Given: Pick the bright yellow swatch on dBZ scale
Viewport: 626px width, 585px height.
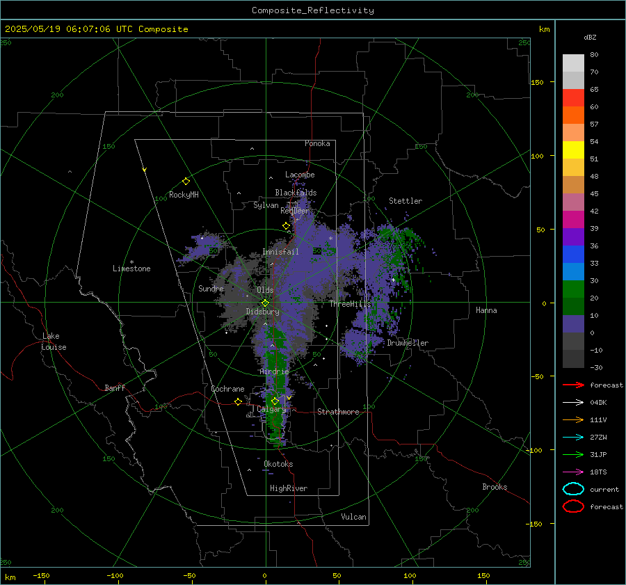Looking at the screenshot, I should [x=573, y=150].
